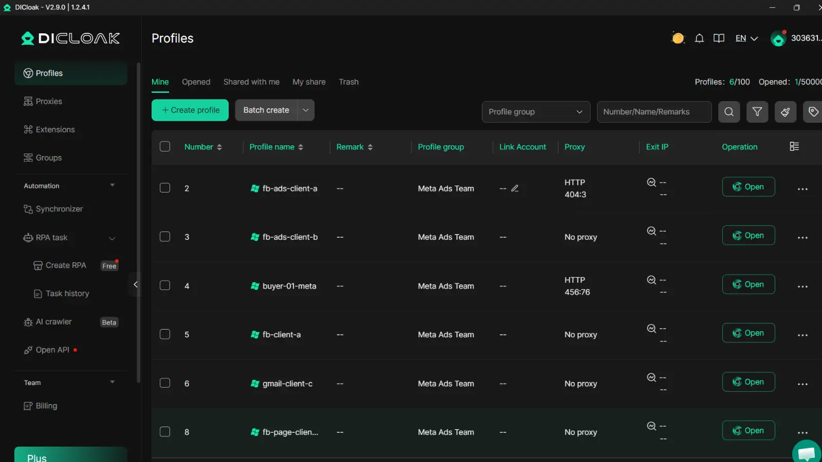Collapse the RPA task submenu
The width and height of the screenshot is (822, 462).
coord(112,238)
